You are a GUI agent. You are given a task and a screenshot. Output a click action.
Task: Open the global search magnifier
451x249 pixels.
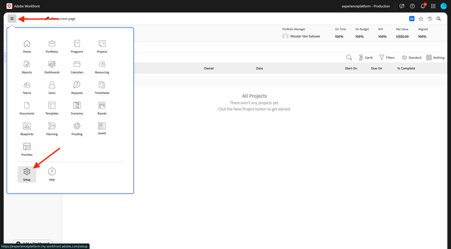438,19
